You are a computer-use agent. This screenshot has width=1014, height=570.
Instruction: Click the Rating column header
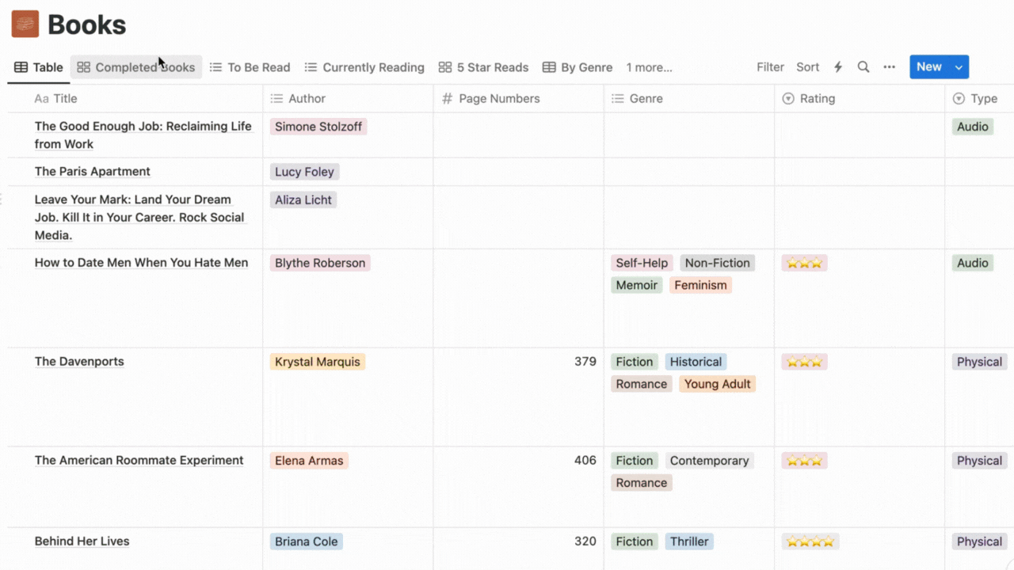[817, 99]
